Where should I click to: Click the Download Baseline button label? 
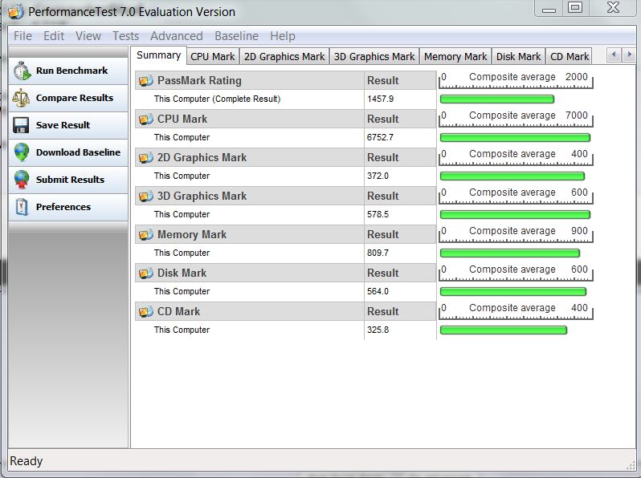point(78,152)
